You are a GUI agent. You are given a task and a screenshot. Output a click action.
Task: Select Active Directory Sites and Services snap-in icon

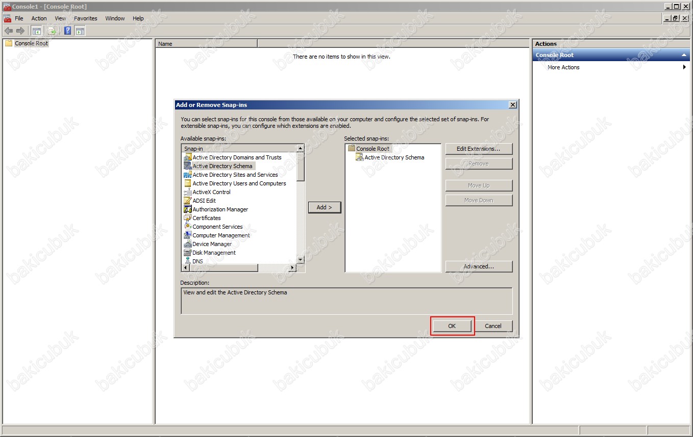coord(188,175)
